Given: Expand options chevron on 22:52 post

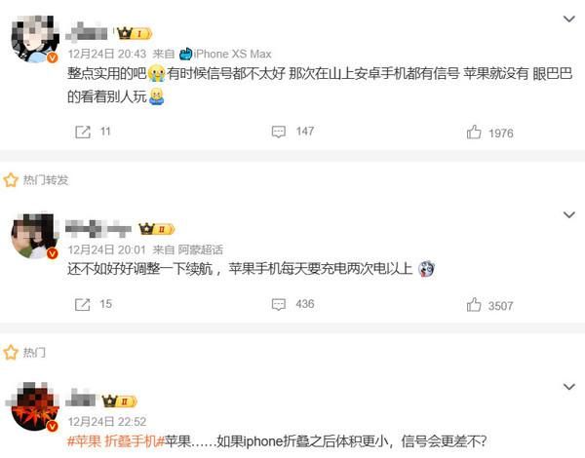Looking at the screenshot, I should 569,387.
